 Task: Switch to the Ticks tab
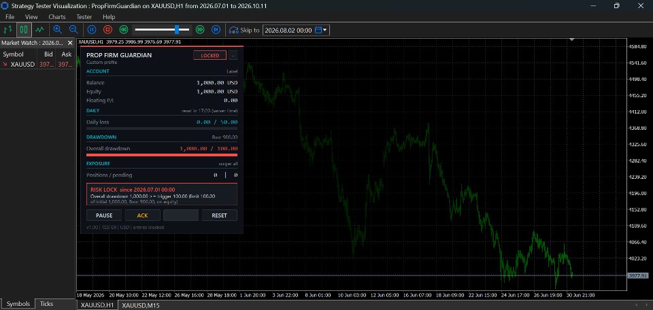[46, 304]
